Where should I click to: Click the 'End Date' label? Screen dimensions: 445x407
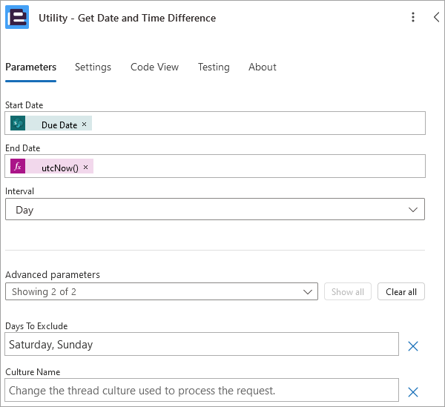pyautogui.click(x=23, y=148)
